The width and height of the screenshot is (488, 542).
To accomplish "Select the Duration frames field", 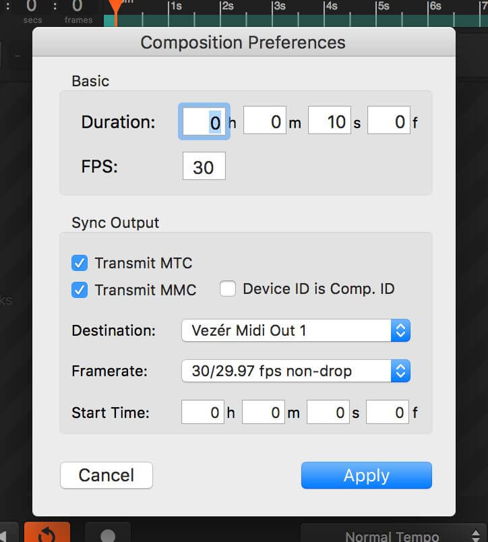I will pos(389,120).
